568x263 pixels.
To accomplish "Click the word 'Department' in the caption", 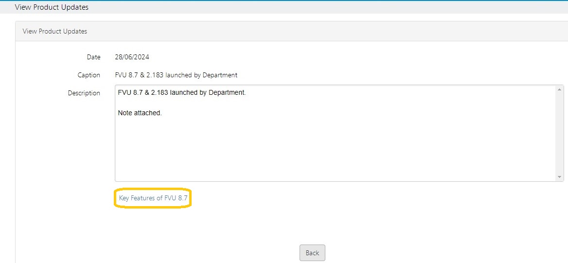I will pos(220,75).
